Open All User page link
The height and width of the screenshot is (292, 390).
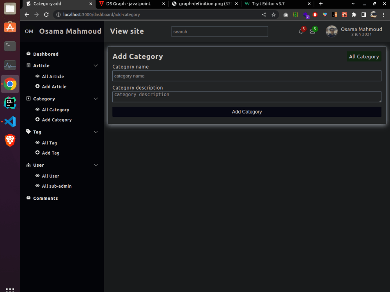50,176
